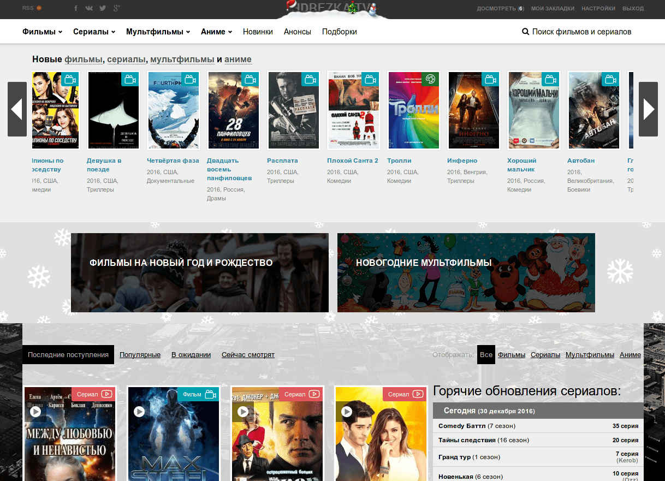Expand the Фильмы dropdown menu

pos(42,32)
